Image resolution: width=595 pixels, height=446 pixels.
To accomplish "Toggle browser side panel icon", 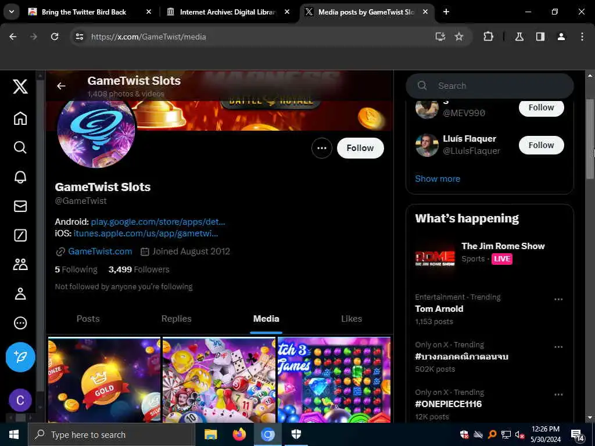I will tap(540, 37).
